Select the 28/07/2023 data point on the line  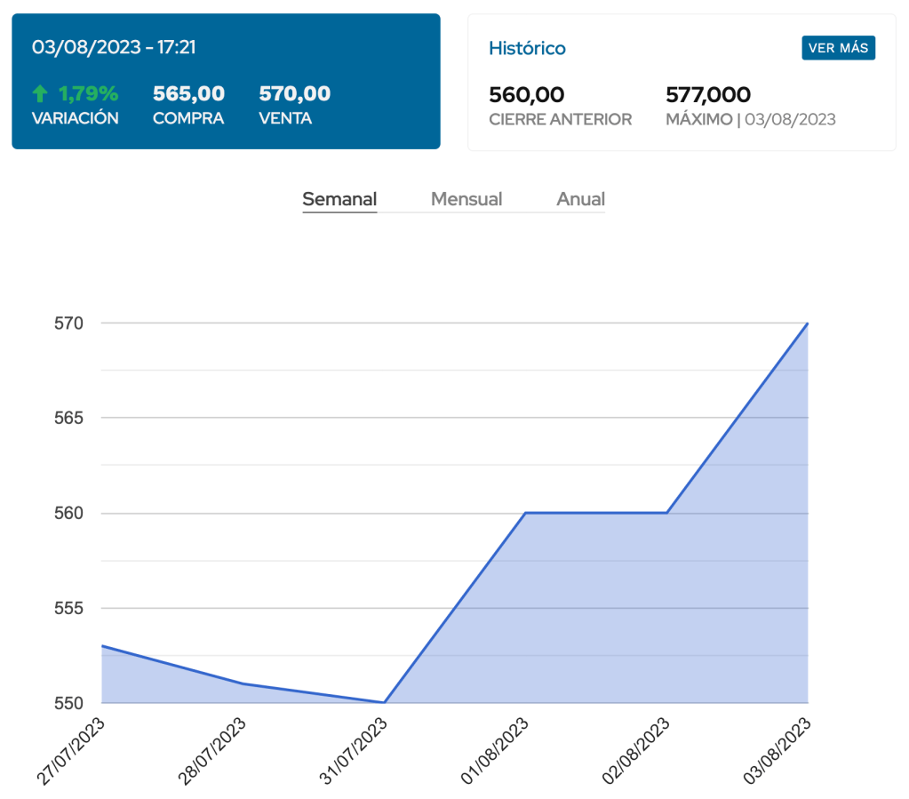[x=243, y=683]
